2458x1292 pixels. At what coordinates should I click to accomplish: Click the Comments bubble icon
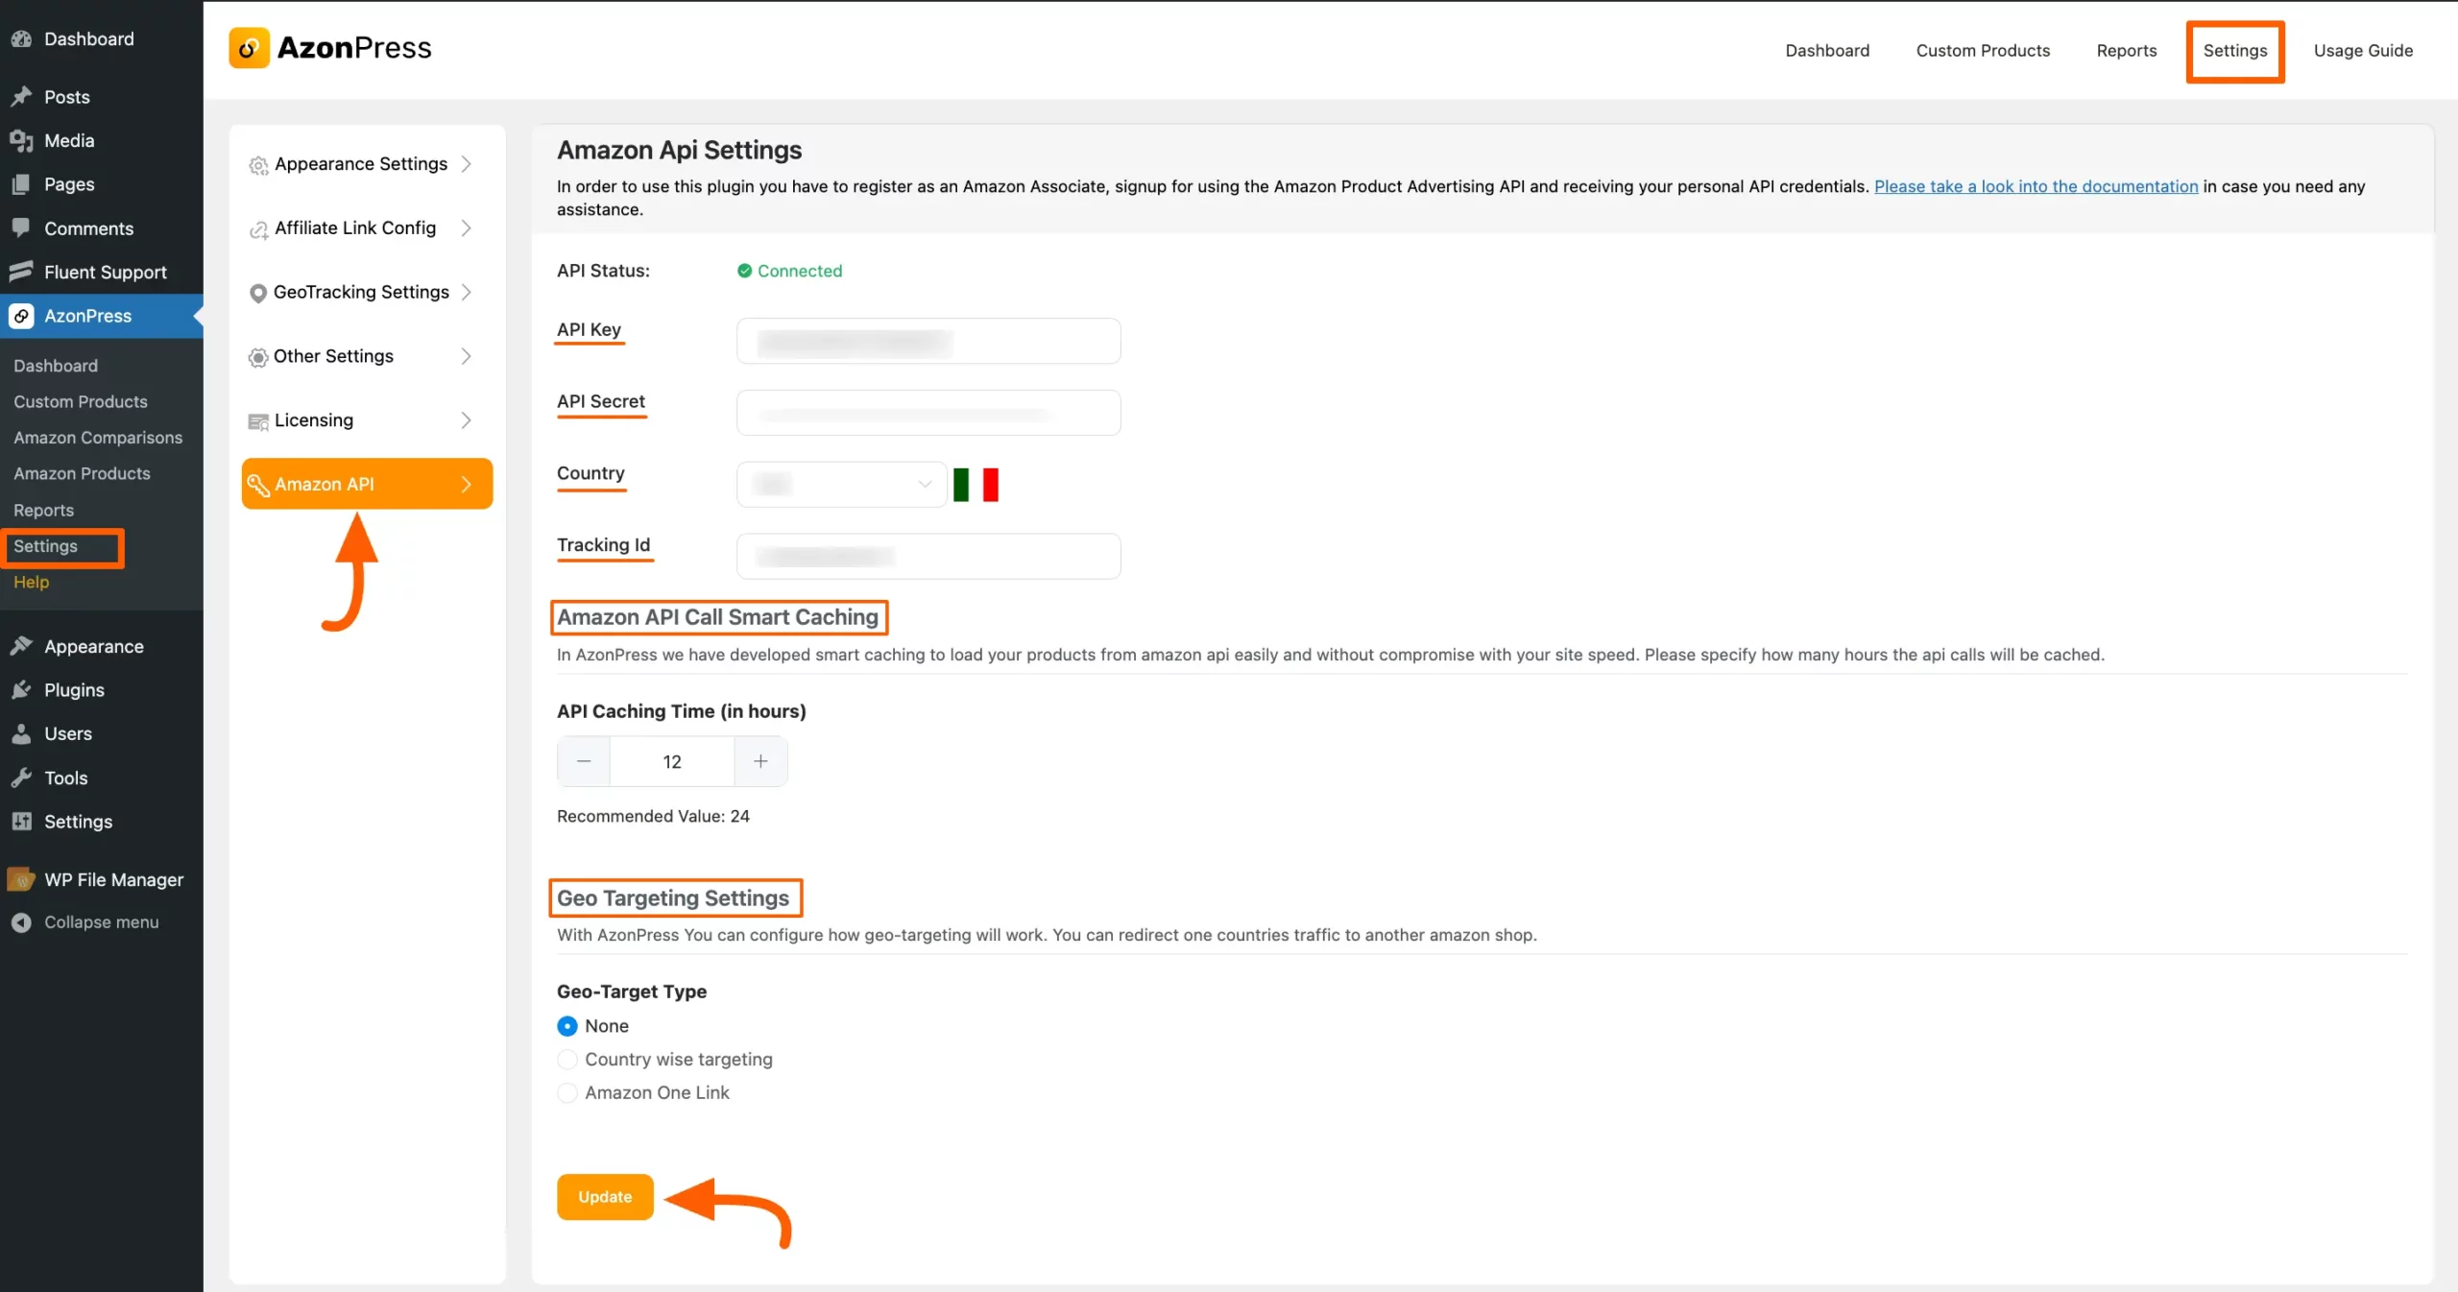[21, 228]
